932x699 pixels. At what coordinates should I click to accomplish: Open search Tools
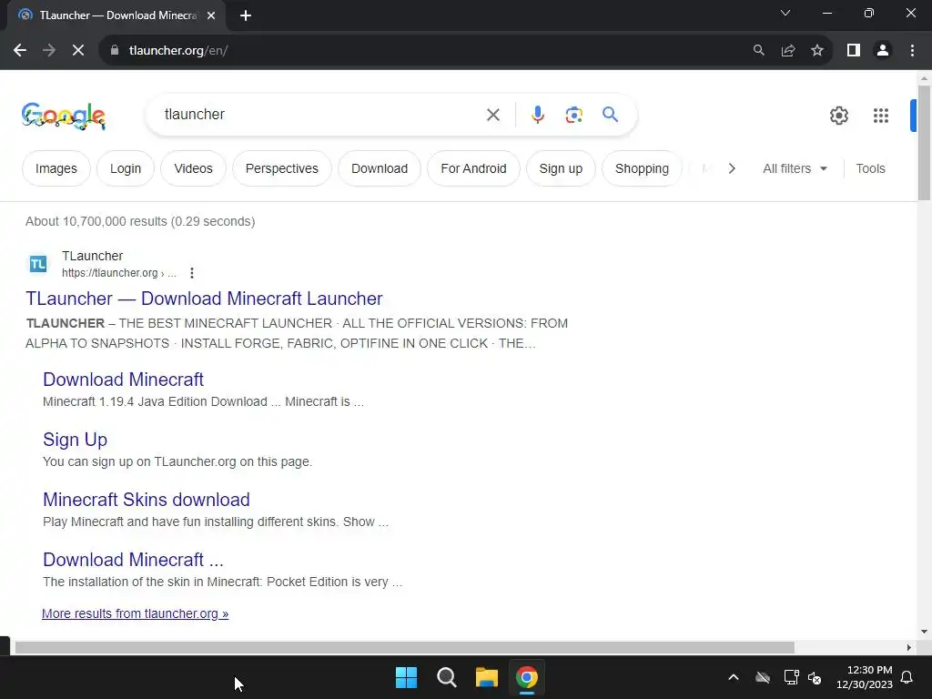(x=870, y=168)
